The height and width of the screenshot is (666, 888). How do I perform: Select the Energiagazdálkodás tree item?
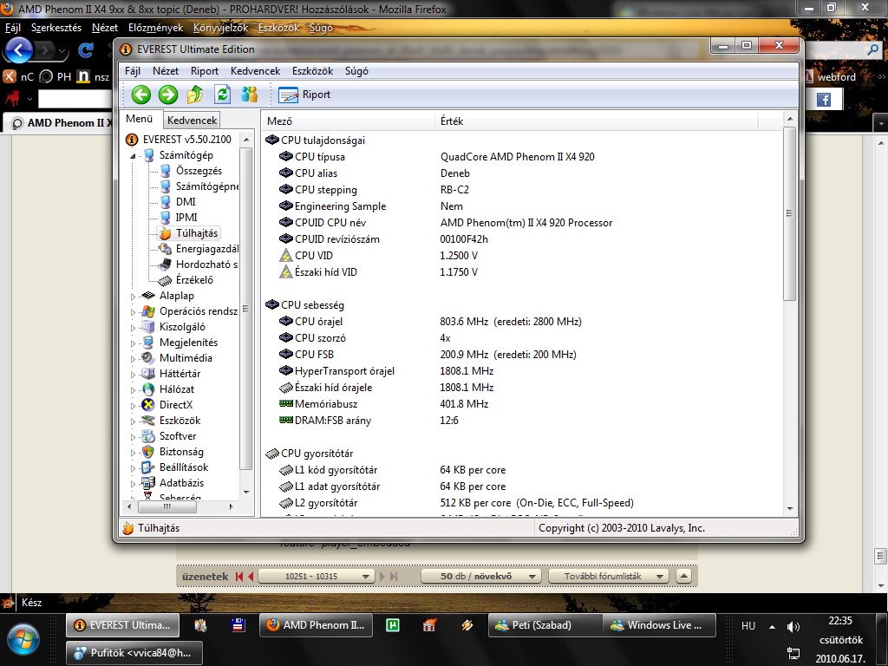pyautogui.click(x=206, y=249)
